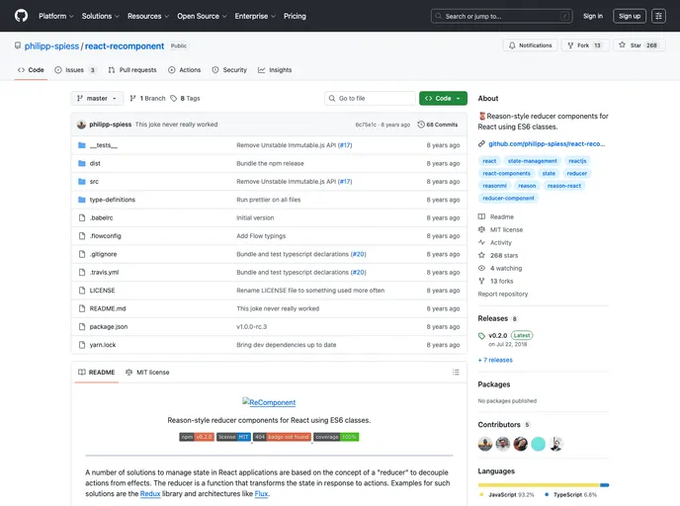Click the philipp-spiess owner link
This screenshot has height=506, width=680.
pos(51,46)
